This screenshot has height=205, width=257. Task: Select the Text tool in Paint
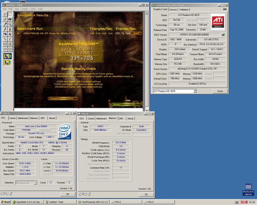point(10,34)
